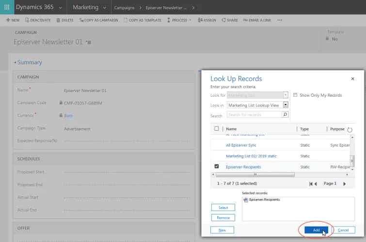Click the ASSIGN command
Image resolution: width=366 pixels, height=242 pixels.
207,20
